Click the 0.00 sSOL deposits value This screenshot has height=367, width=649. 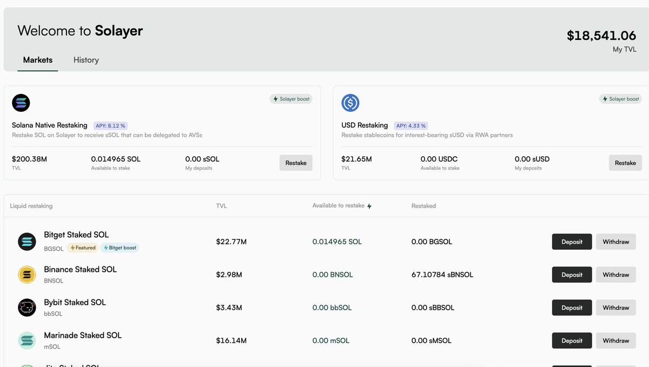(x=202, y=159)
